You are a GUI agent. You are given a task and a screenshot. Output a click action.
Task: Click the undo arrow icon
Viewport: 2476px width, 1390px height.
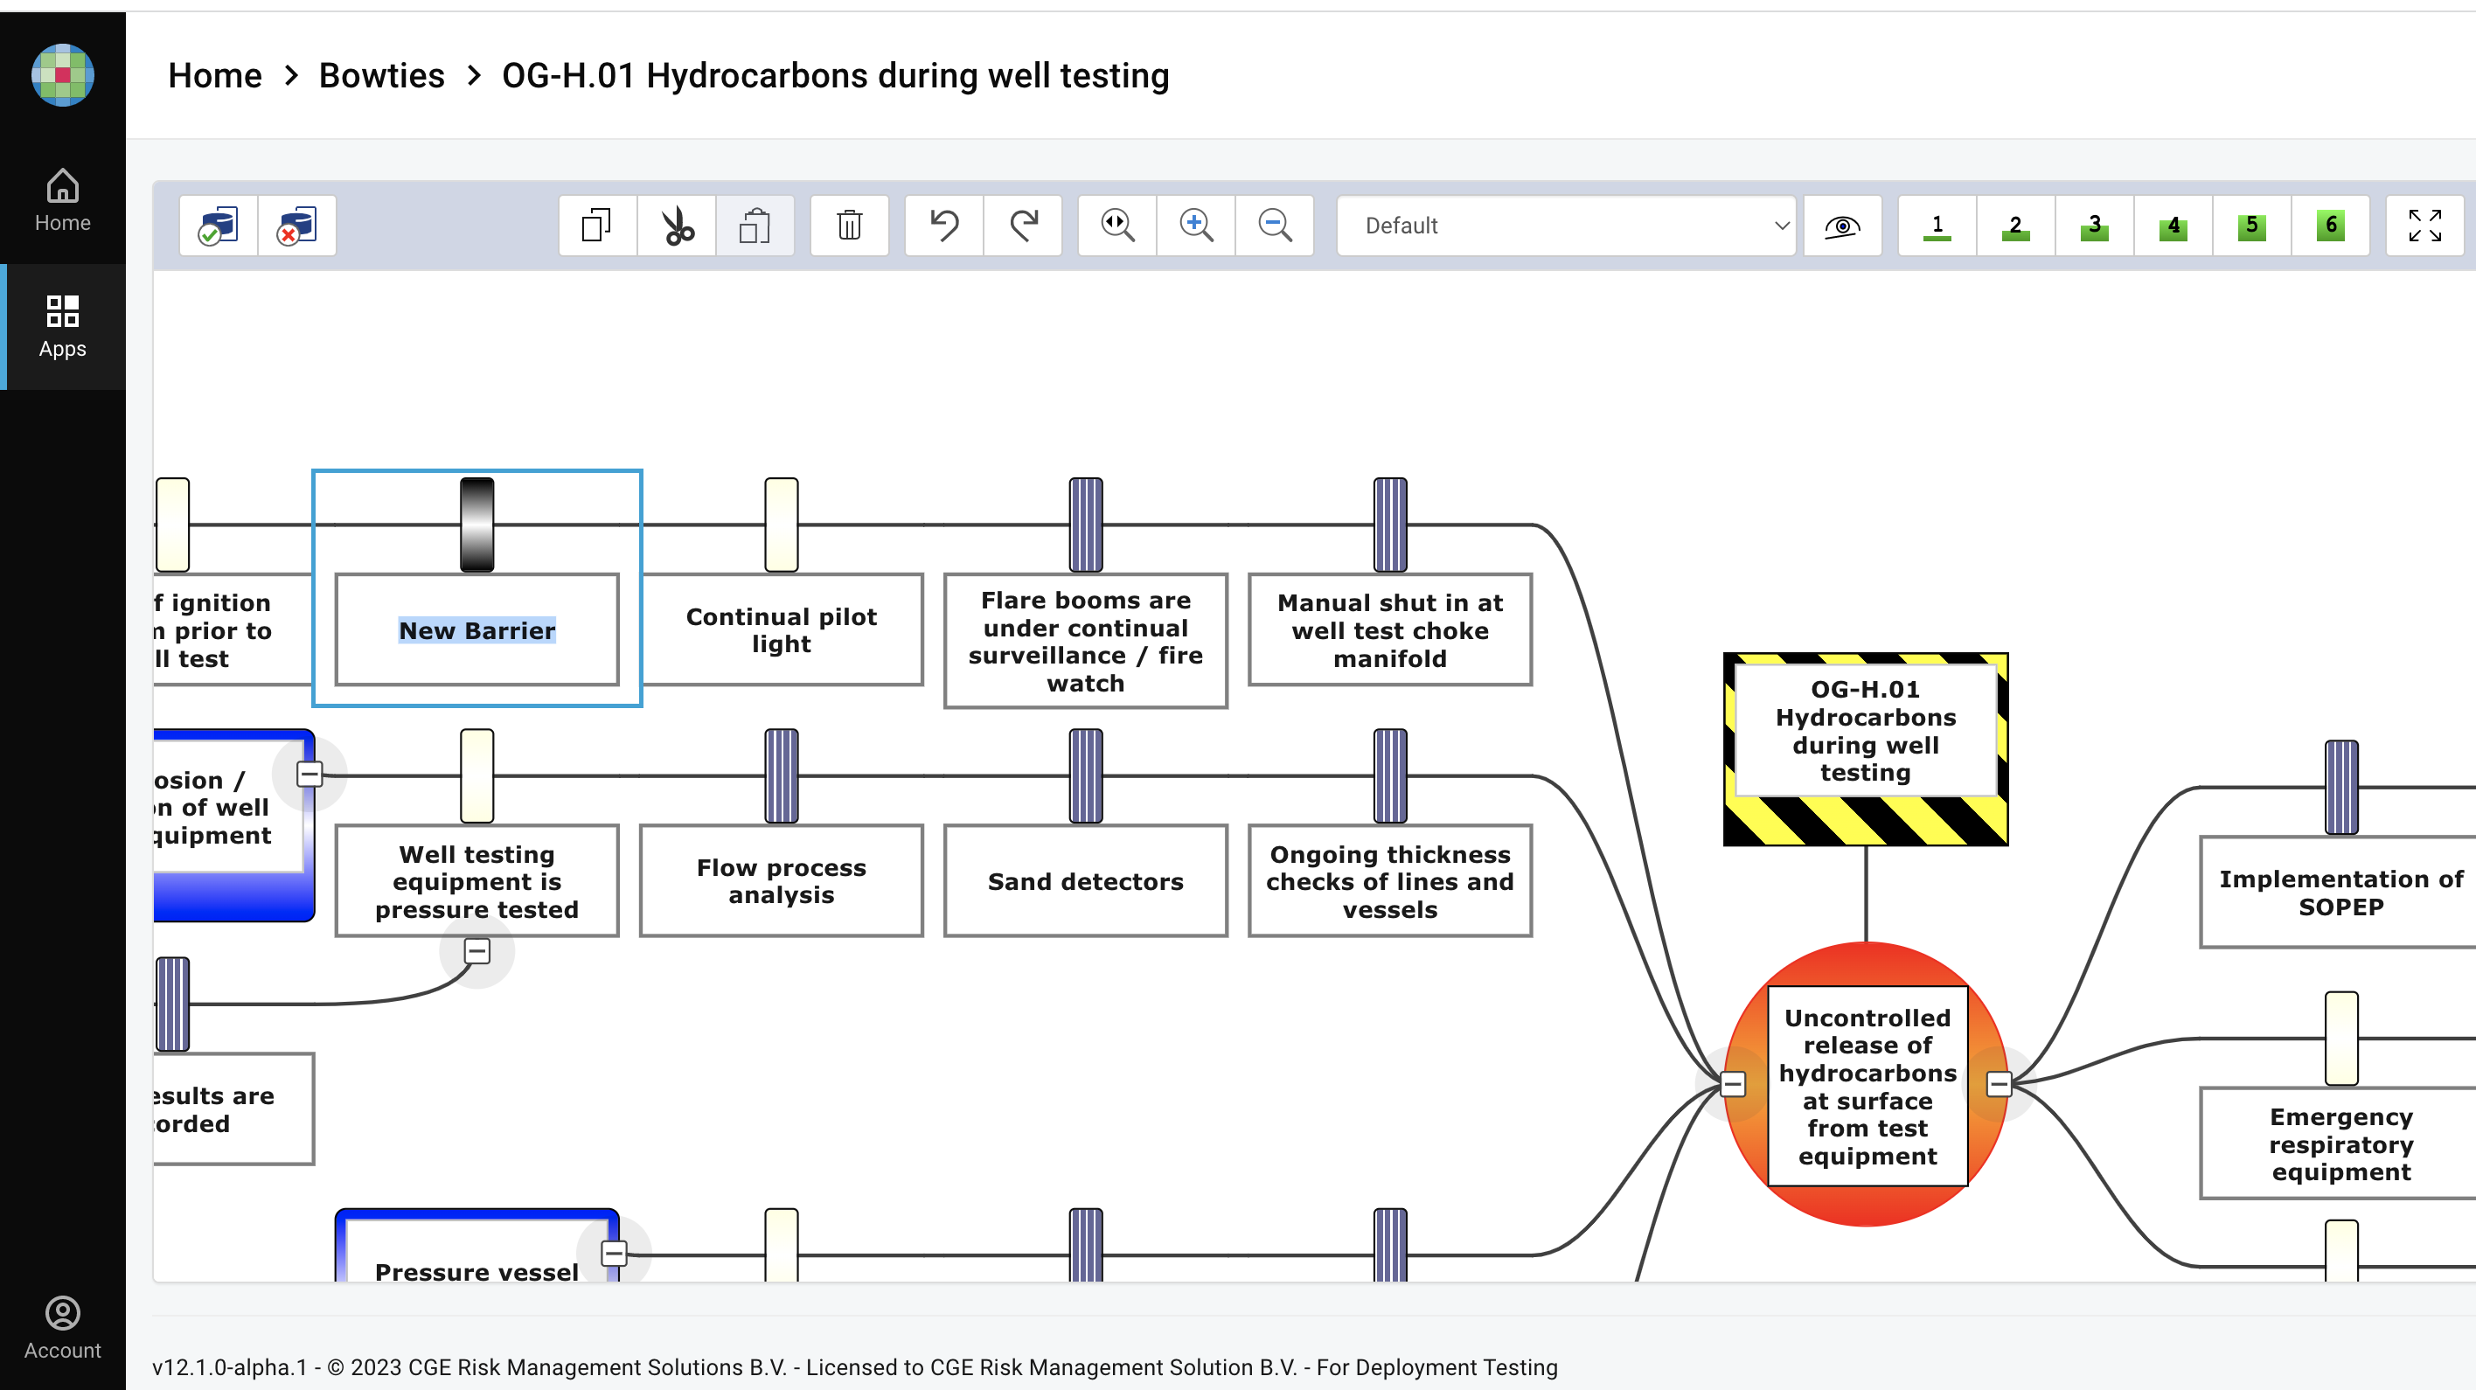click(944, 226)
